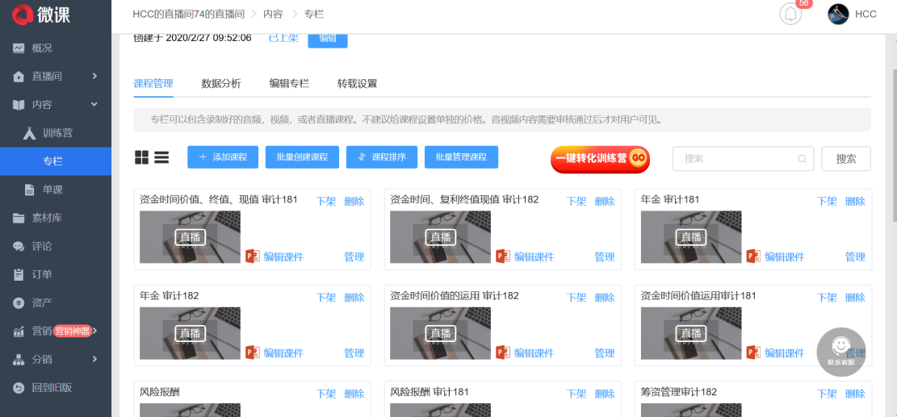Expand the 直播间 sidebar chevron
Screen dimensions: 897x417
pos(94,75)
